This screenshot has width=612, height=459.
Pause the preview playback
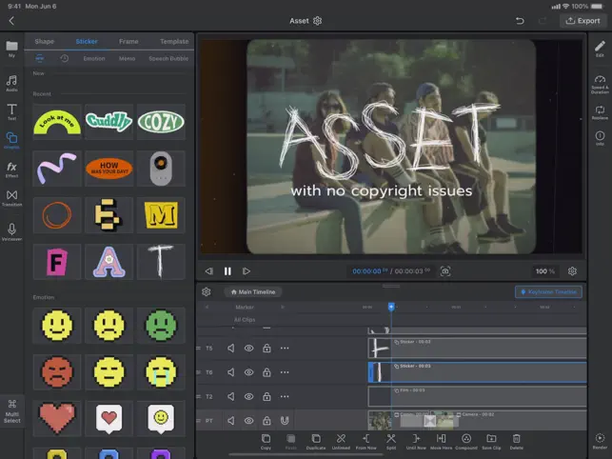[227, 271]
